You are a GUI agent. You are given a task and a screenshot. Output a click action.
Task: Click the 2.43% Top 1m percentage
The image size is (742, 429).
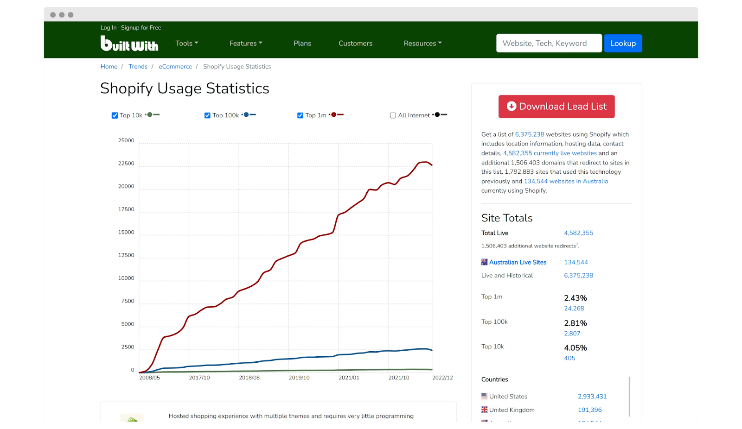point(576,298)
